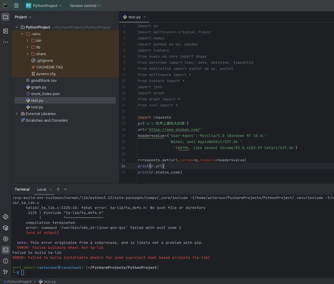Screen dimensions: 334x284
Task: Click line number 24 in the gutter
Action: click(123, 166)
